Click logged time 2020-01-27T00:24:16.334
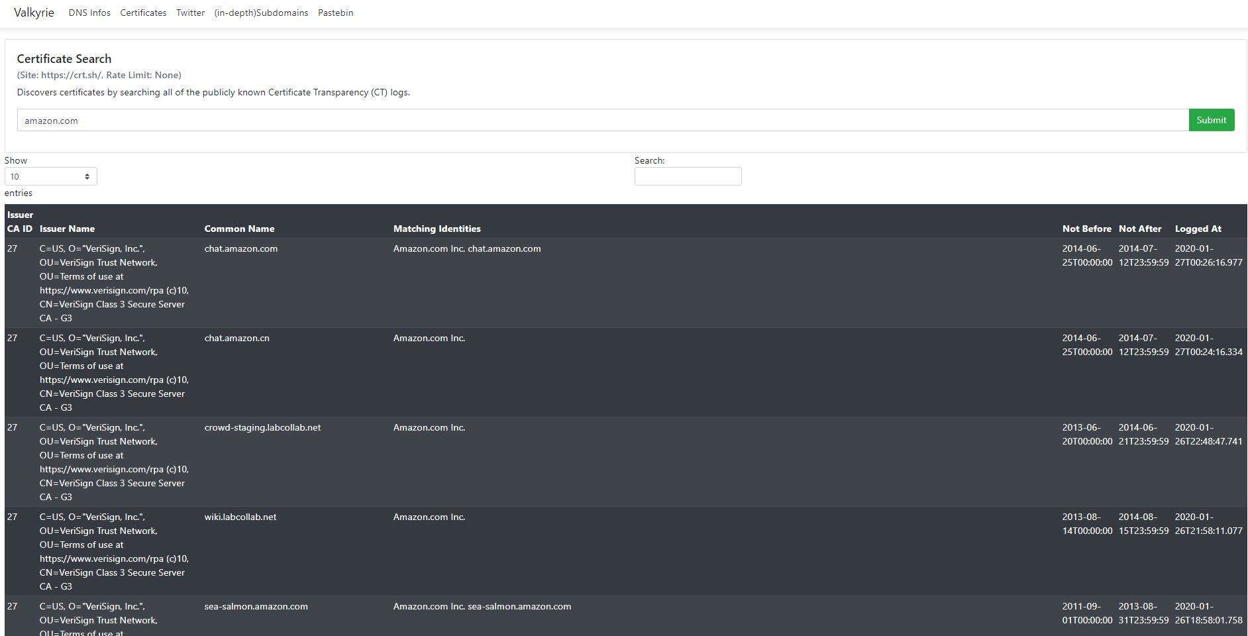 click(1209, 345)
